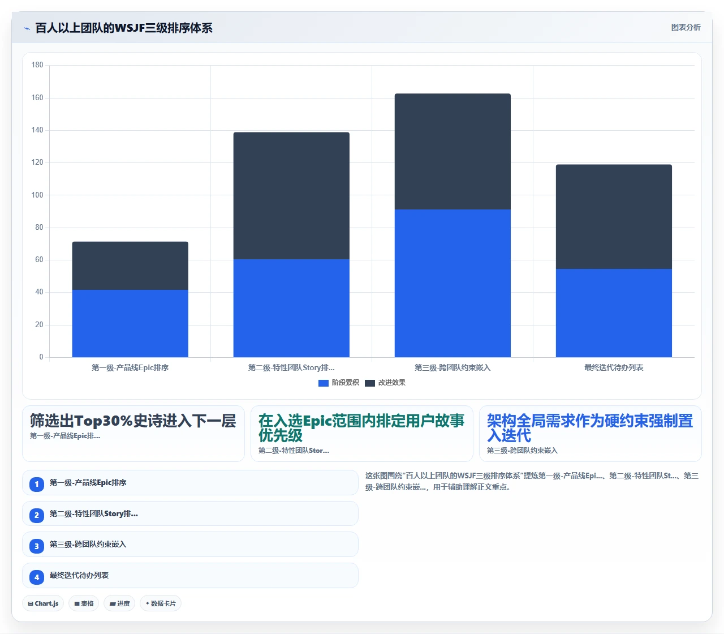This screenshot has height=634, width=724.
Task: Click the card subtitle 第二级-特性团队Stor…
Action: [x=294, y=451]
